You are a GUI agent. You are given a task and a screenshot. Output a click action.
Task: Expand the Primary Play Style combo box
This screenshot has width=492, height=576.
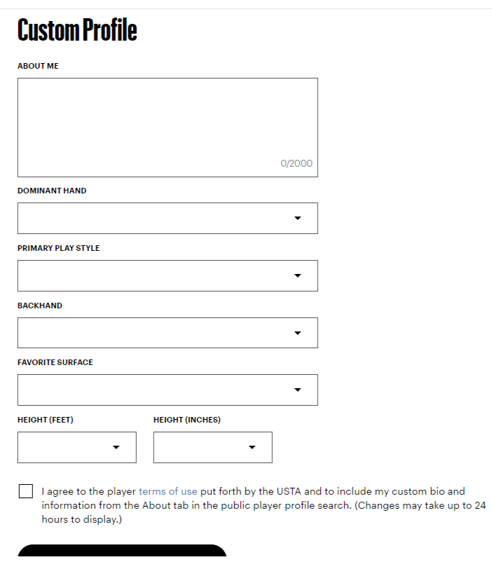(x=167, y=275)
